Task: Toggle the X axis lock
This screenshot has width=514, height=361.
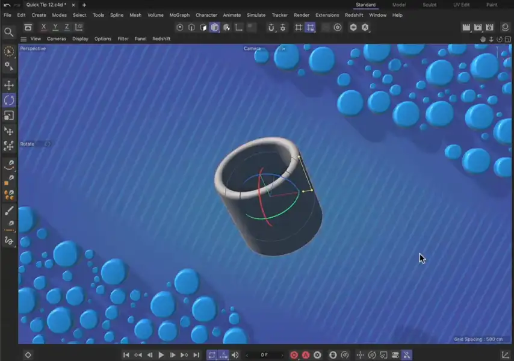Action: point(43,26)
